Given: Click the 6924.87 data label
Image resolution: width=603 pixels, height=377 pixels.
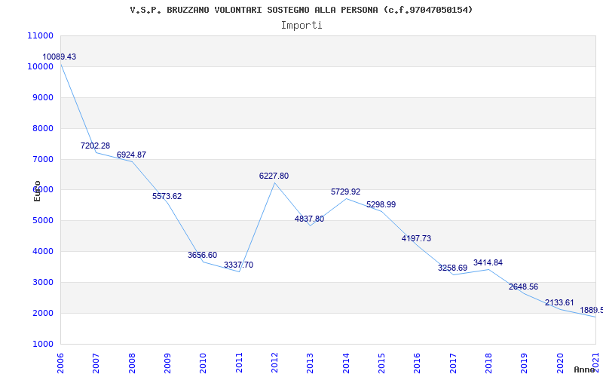Looking at the screenshot, I should pyautogui.click(x=131, y=155).
